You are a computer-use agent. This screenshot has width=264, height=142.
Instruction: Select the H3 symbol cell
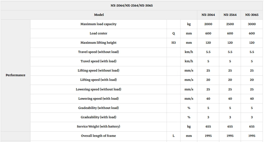174,43
